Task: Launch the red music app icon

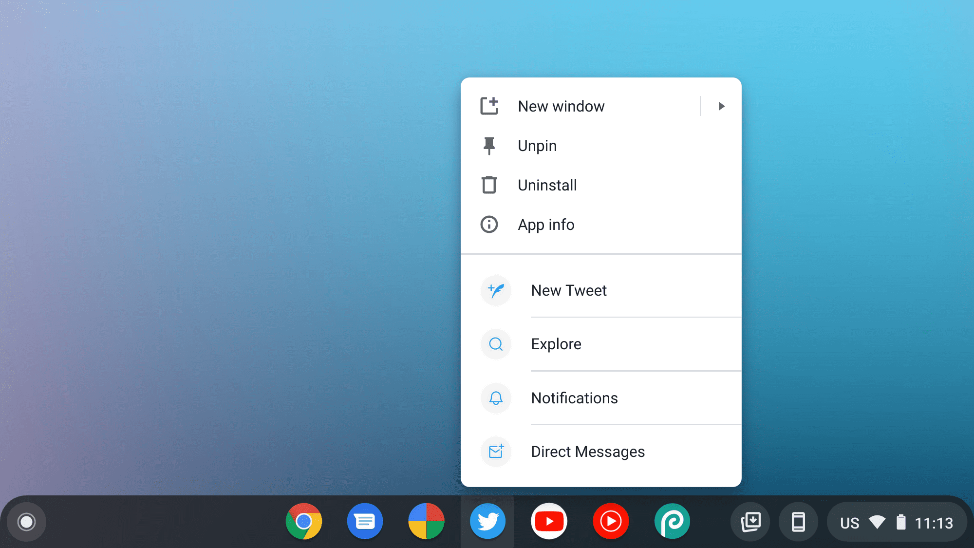Action: (610, 521)
